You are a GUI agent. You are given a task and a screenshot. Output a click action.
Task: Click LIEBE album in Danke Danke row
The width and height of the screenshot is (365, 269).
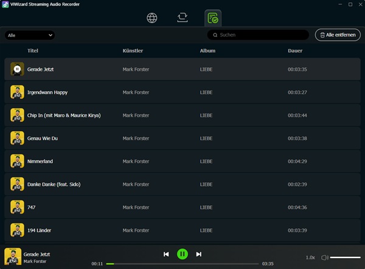[x=206, y=184]
